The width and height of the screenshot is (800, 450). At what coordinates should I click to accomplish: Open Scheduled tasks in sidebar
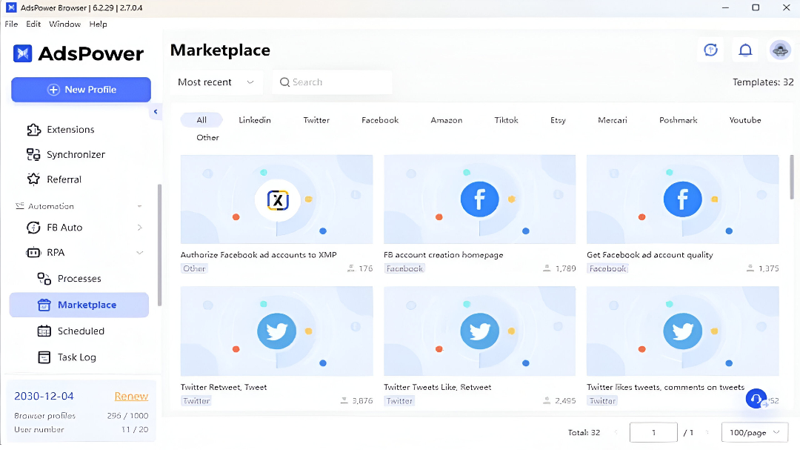(81, 331)
